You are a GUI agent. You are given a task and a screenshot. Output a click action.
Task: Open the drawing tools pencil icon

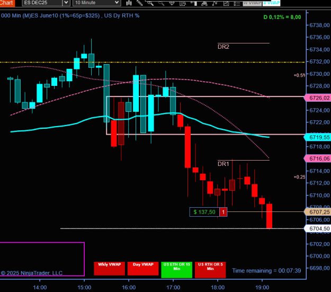[x=139, y=3]
